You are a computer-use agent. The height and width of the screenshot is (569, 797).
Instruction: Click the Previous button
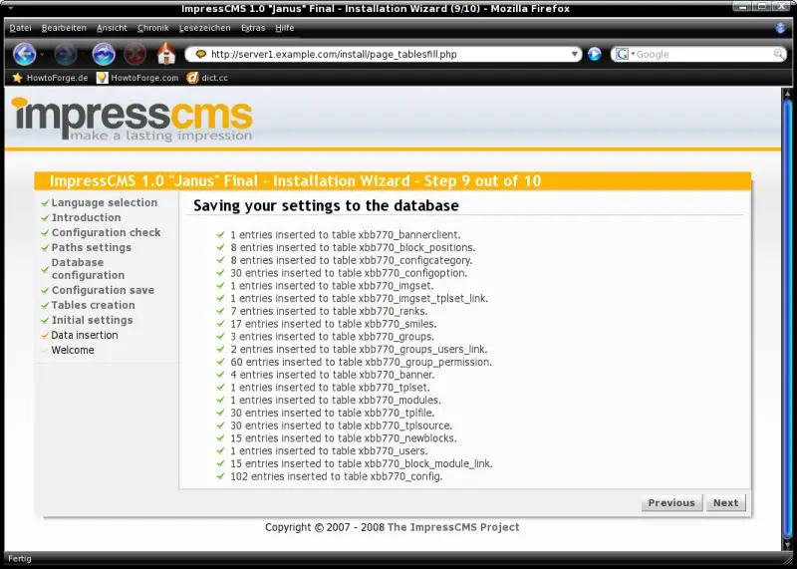tap(671, 502)
